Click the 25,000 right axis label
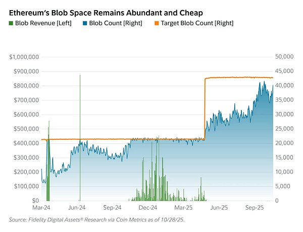303x232 pixels. coord(285,129)
